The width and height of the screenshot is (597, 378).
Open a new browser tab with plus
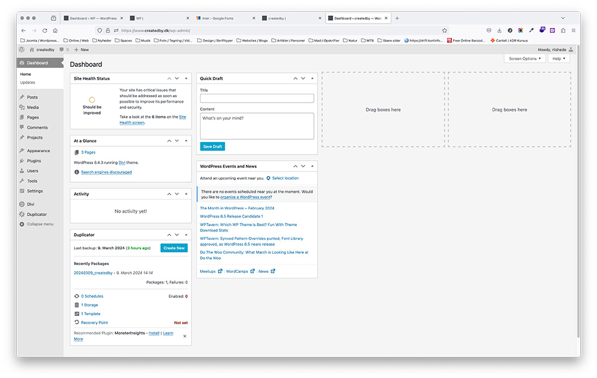pyautogui.click(x=397, y=19)
